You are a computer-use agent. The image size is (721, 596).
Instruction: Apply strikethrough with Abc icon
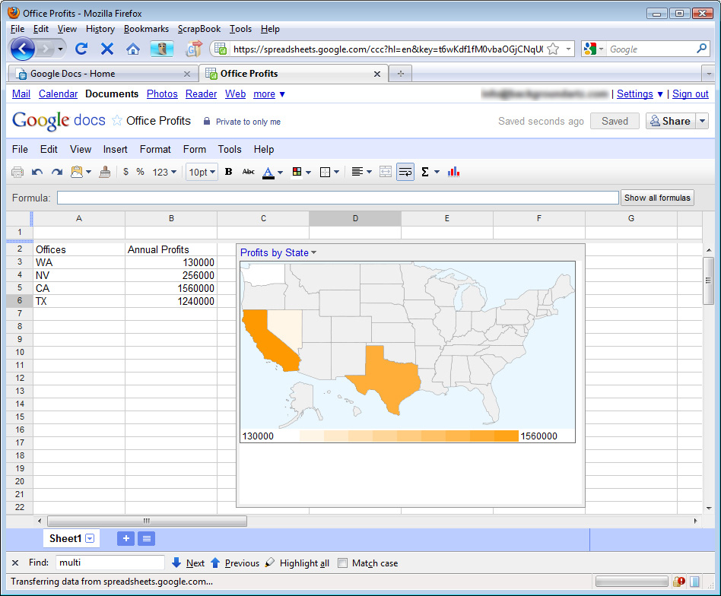pyautogui.click(x=248, y=172)
